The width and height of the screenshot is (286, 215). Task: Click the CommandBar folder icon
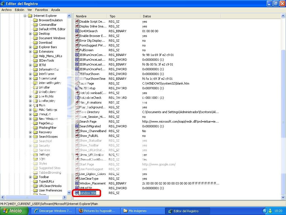point(35,25)
